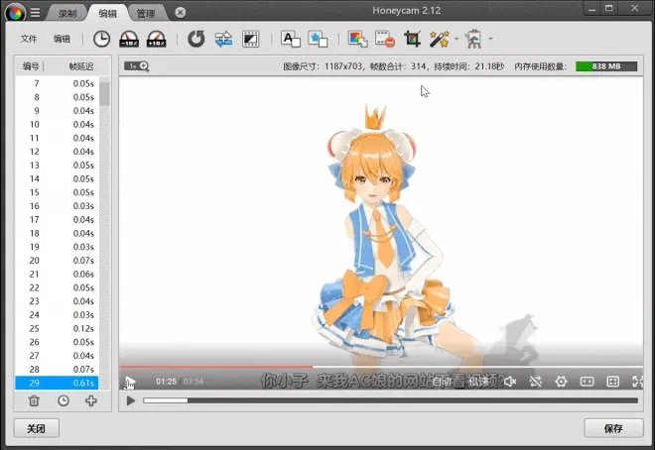
Task: Select frame 21 with 0.06s delay
Action: [x=57, y=274]
